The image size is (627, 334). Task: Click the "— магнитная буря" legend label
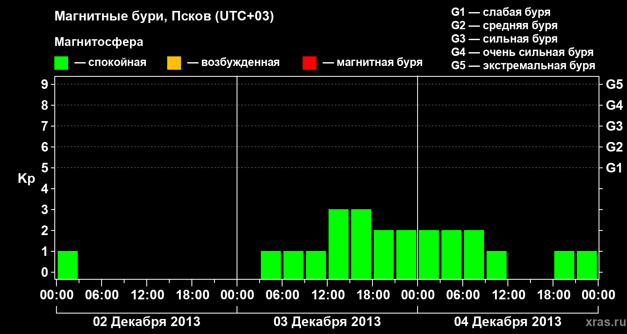372,63
